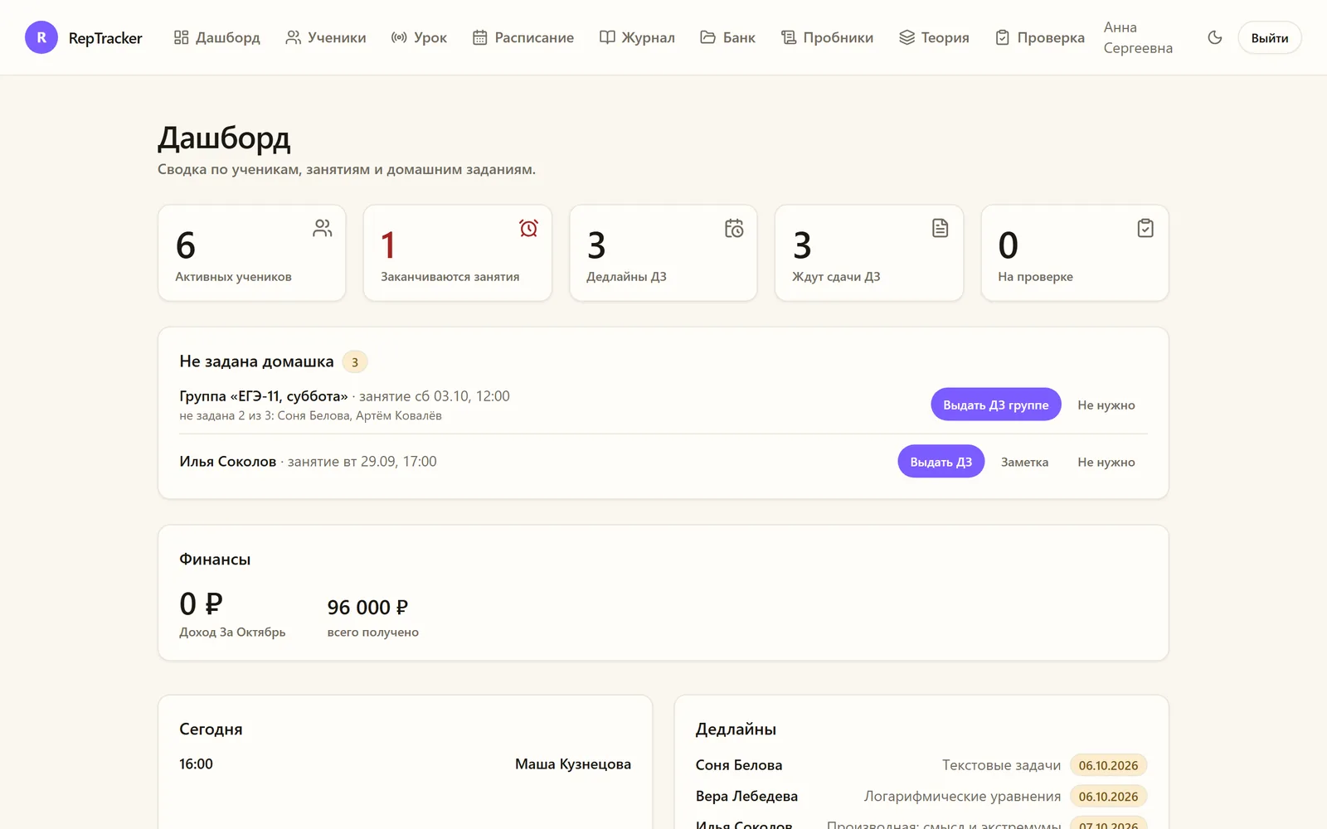Open the На проверке card
Viewport: 1327px width, 829px height.
tap(1075, 253)
